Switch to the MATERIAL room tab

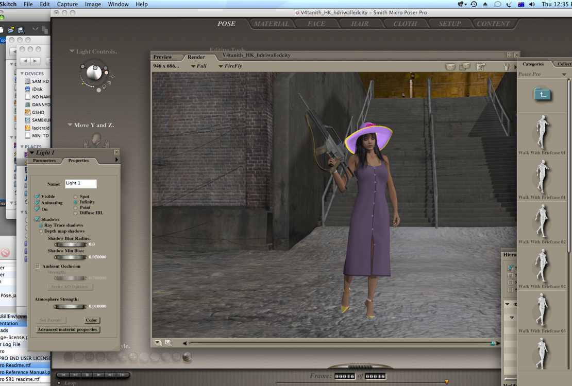coord(271,24)
